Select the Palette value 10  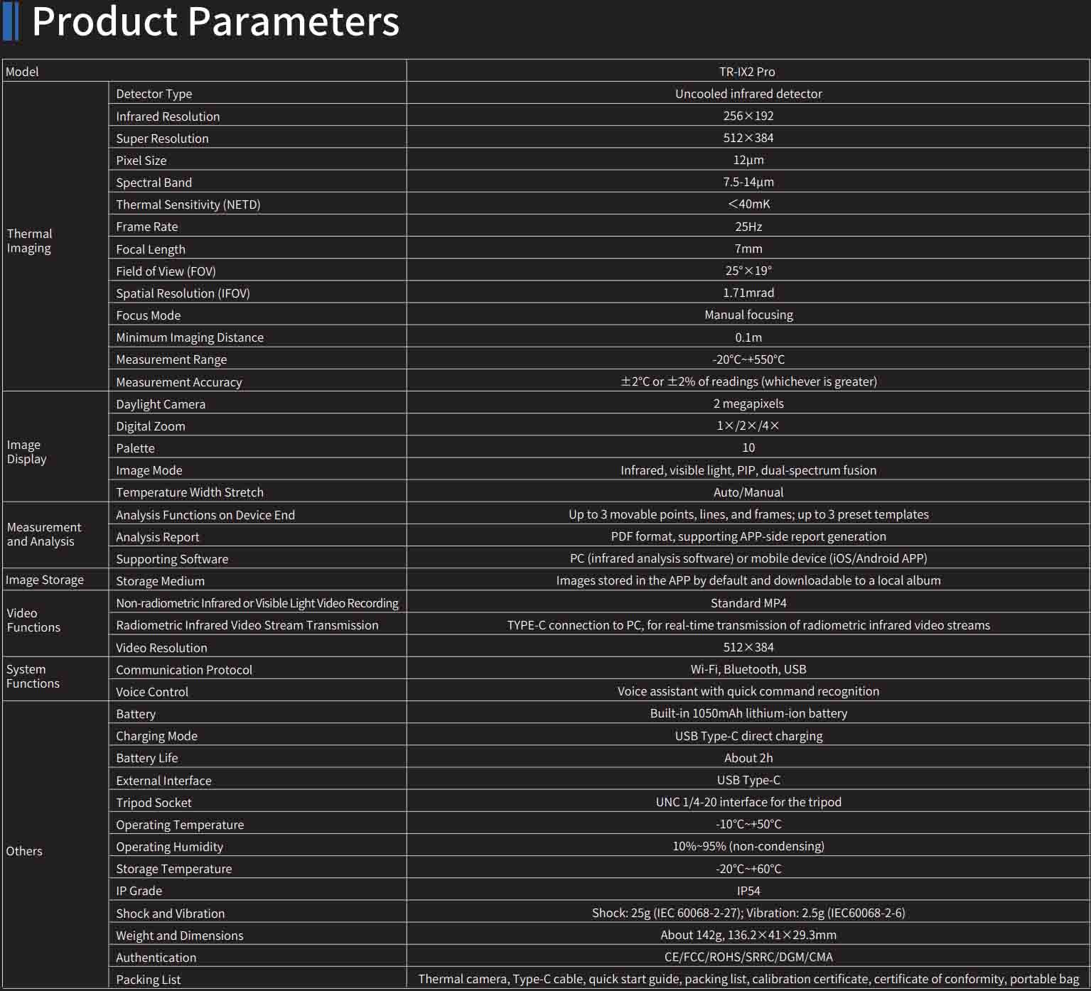(748, 448)
